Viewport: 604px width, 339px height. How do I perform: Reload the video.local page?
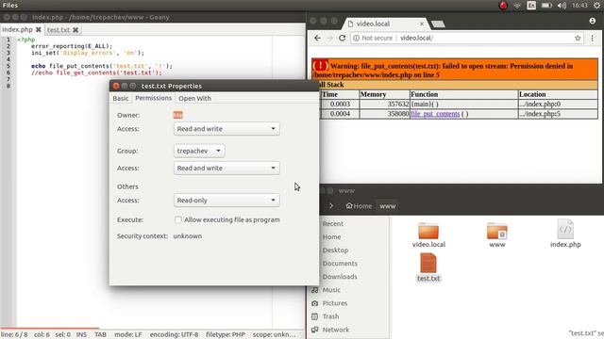[342, 38]
